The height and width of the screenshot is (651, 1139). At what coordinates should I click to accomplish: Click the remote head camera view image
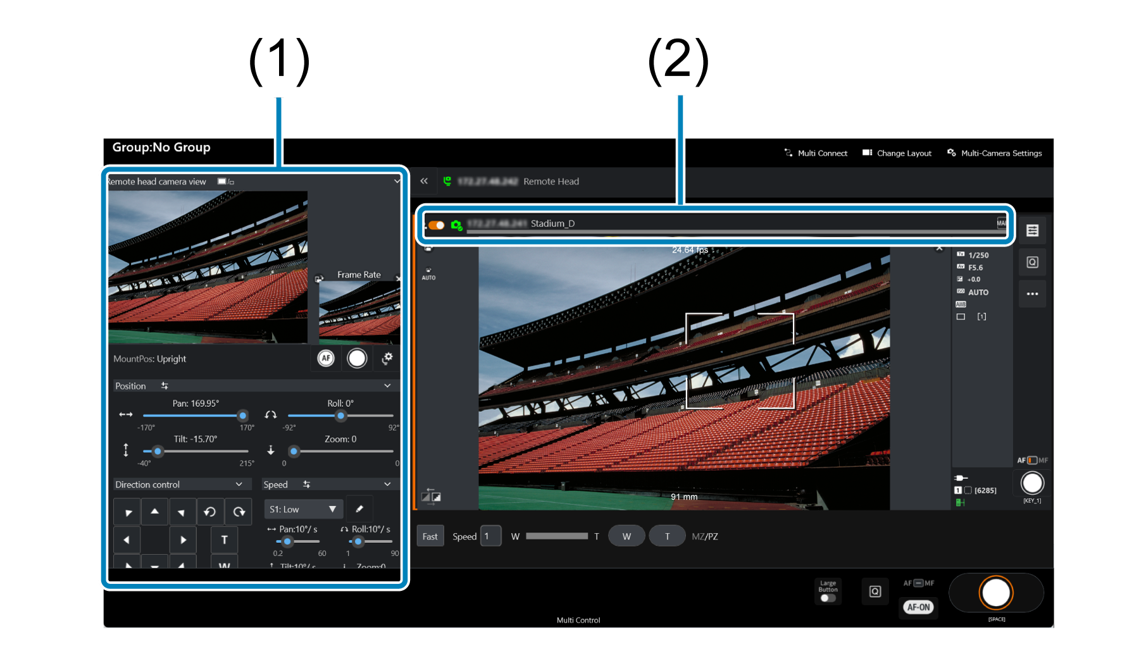tap(208, 267)
